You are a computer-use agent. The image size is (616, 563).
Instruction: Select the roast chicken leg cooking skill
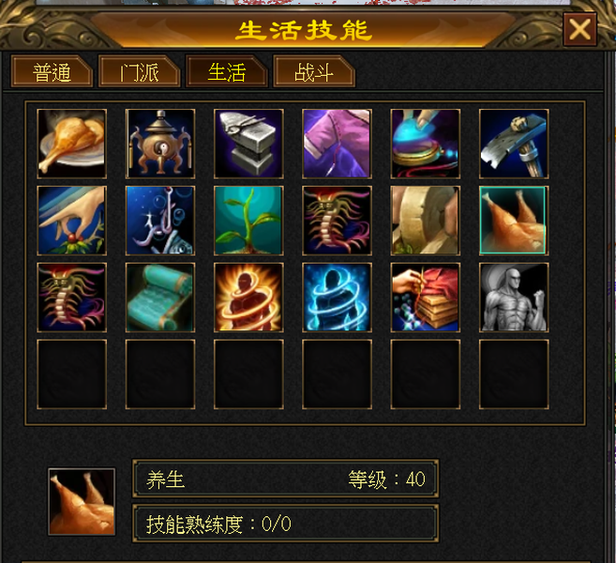[x=71, y=144]
